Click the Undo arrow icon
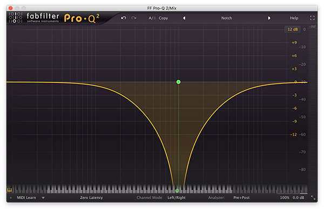Image resolution: width=324 pixels, height=210 pixels. 123,18
